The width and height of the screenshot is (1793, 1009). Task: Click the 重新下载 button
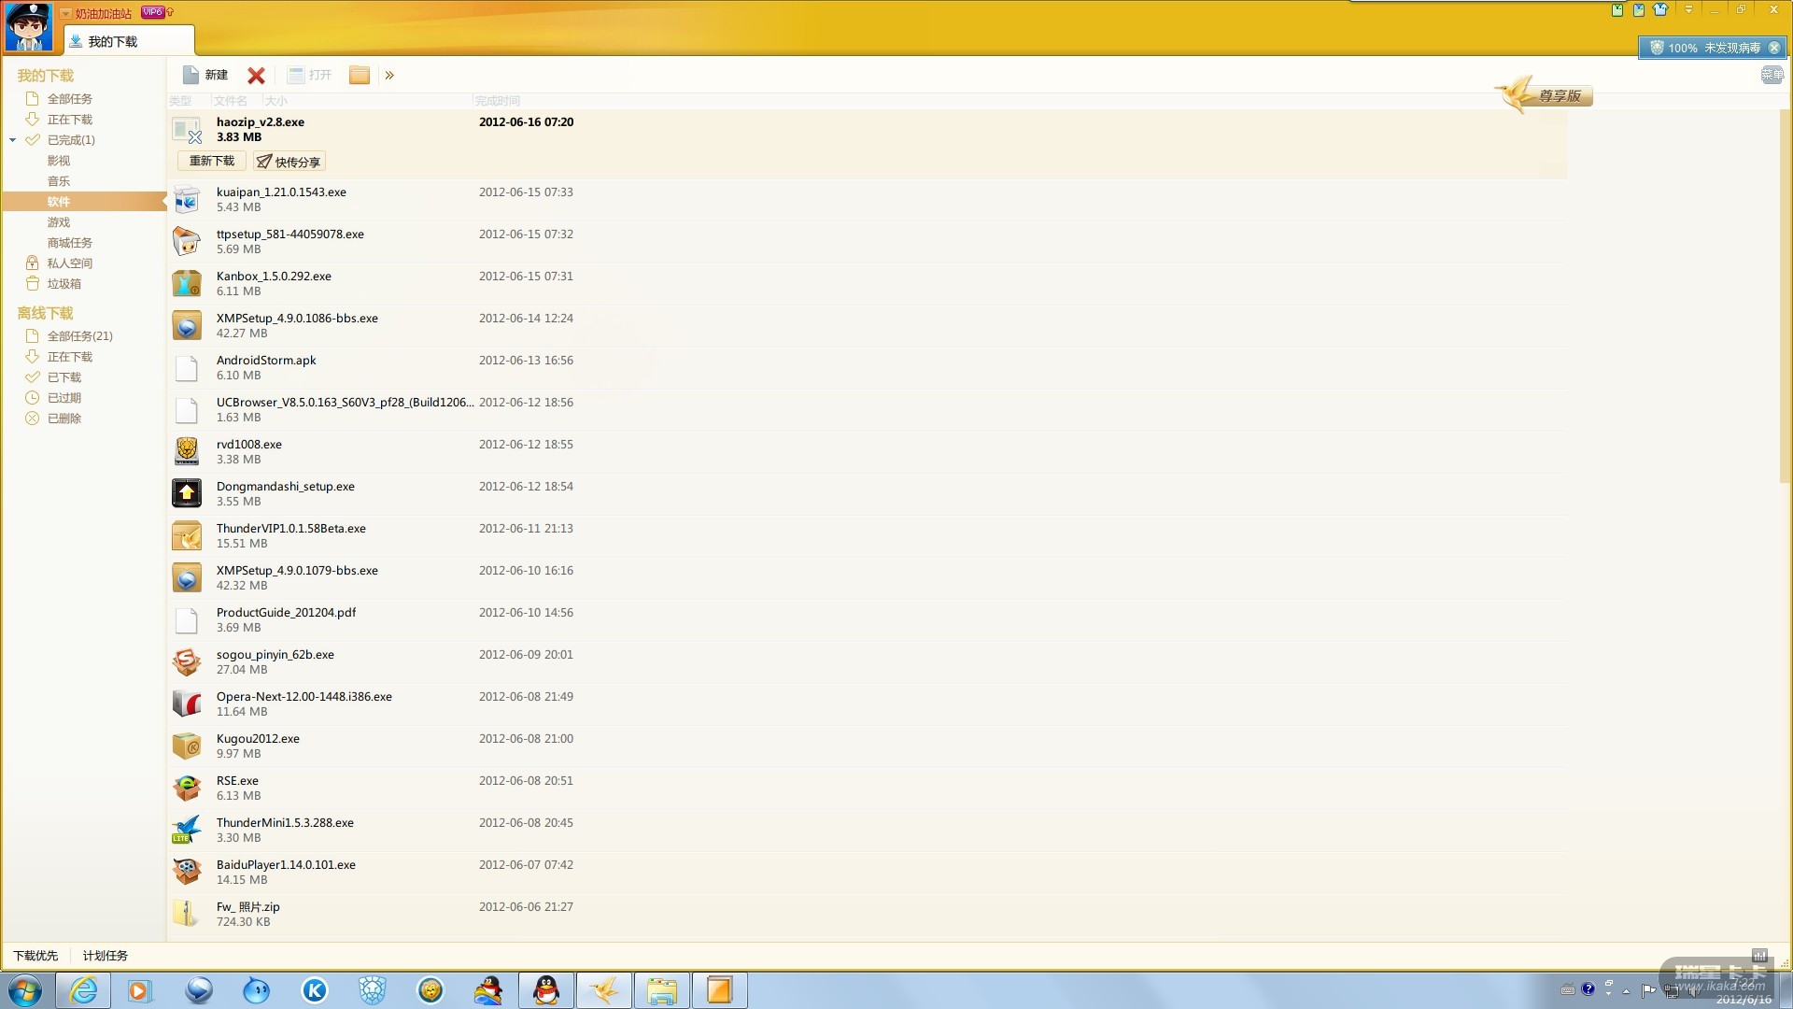[212, 161]
